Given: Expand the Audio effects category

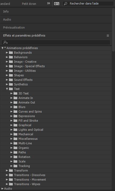Looking at the screenshot, I should tap(2, 189).
